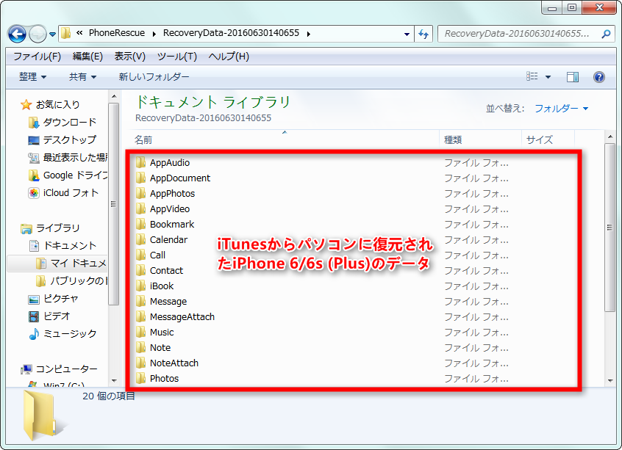The width and height of the screenshot is (622, 450).
Task: Go back with the blue Back arrow
Action: tap(17, 34)
